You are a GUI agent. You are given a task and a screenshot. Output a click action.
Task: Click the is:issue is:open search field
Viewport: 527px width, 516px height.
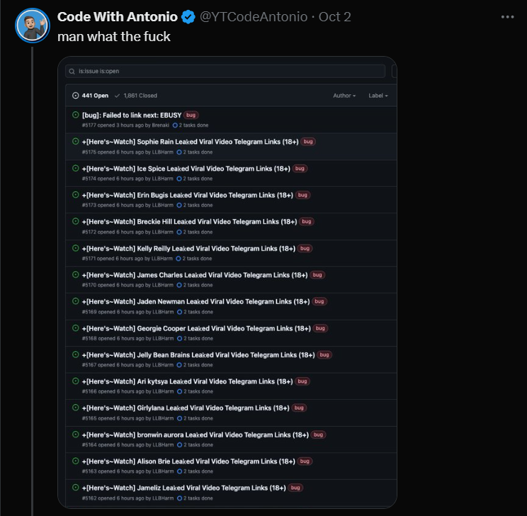pyautogui.click(x=225, y=72)
